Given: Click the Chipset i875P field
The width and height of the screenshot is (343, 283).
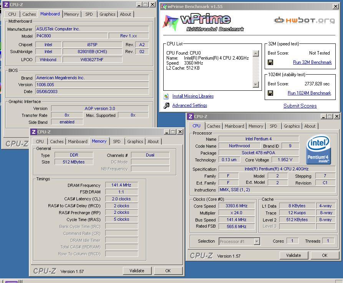Looking at the screenshot, I should 92,45.
